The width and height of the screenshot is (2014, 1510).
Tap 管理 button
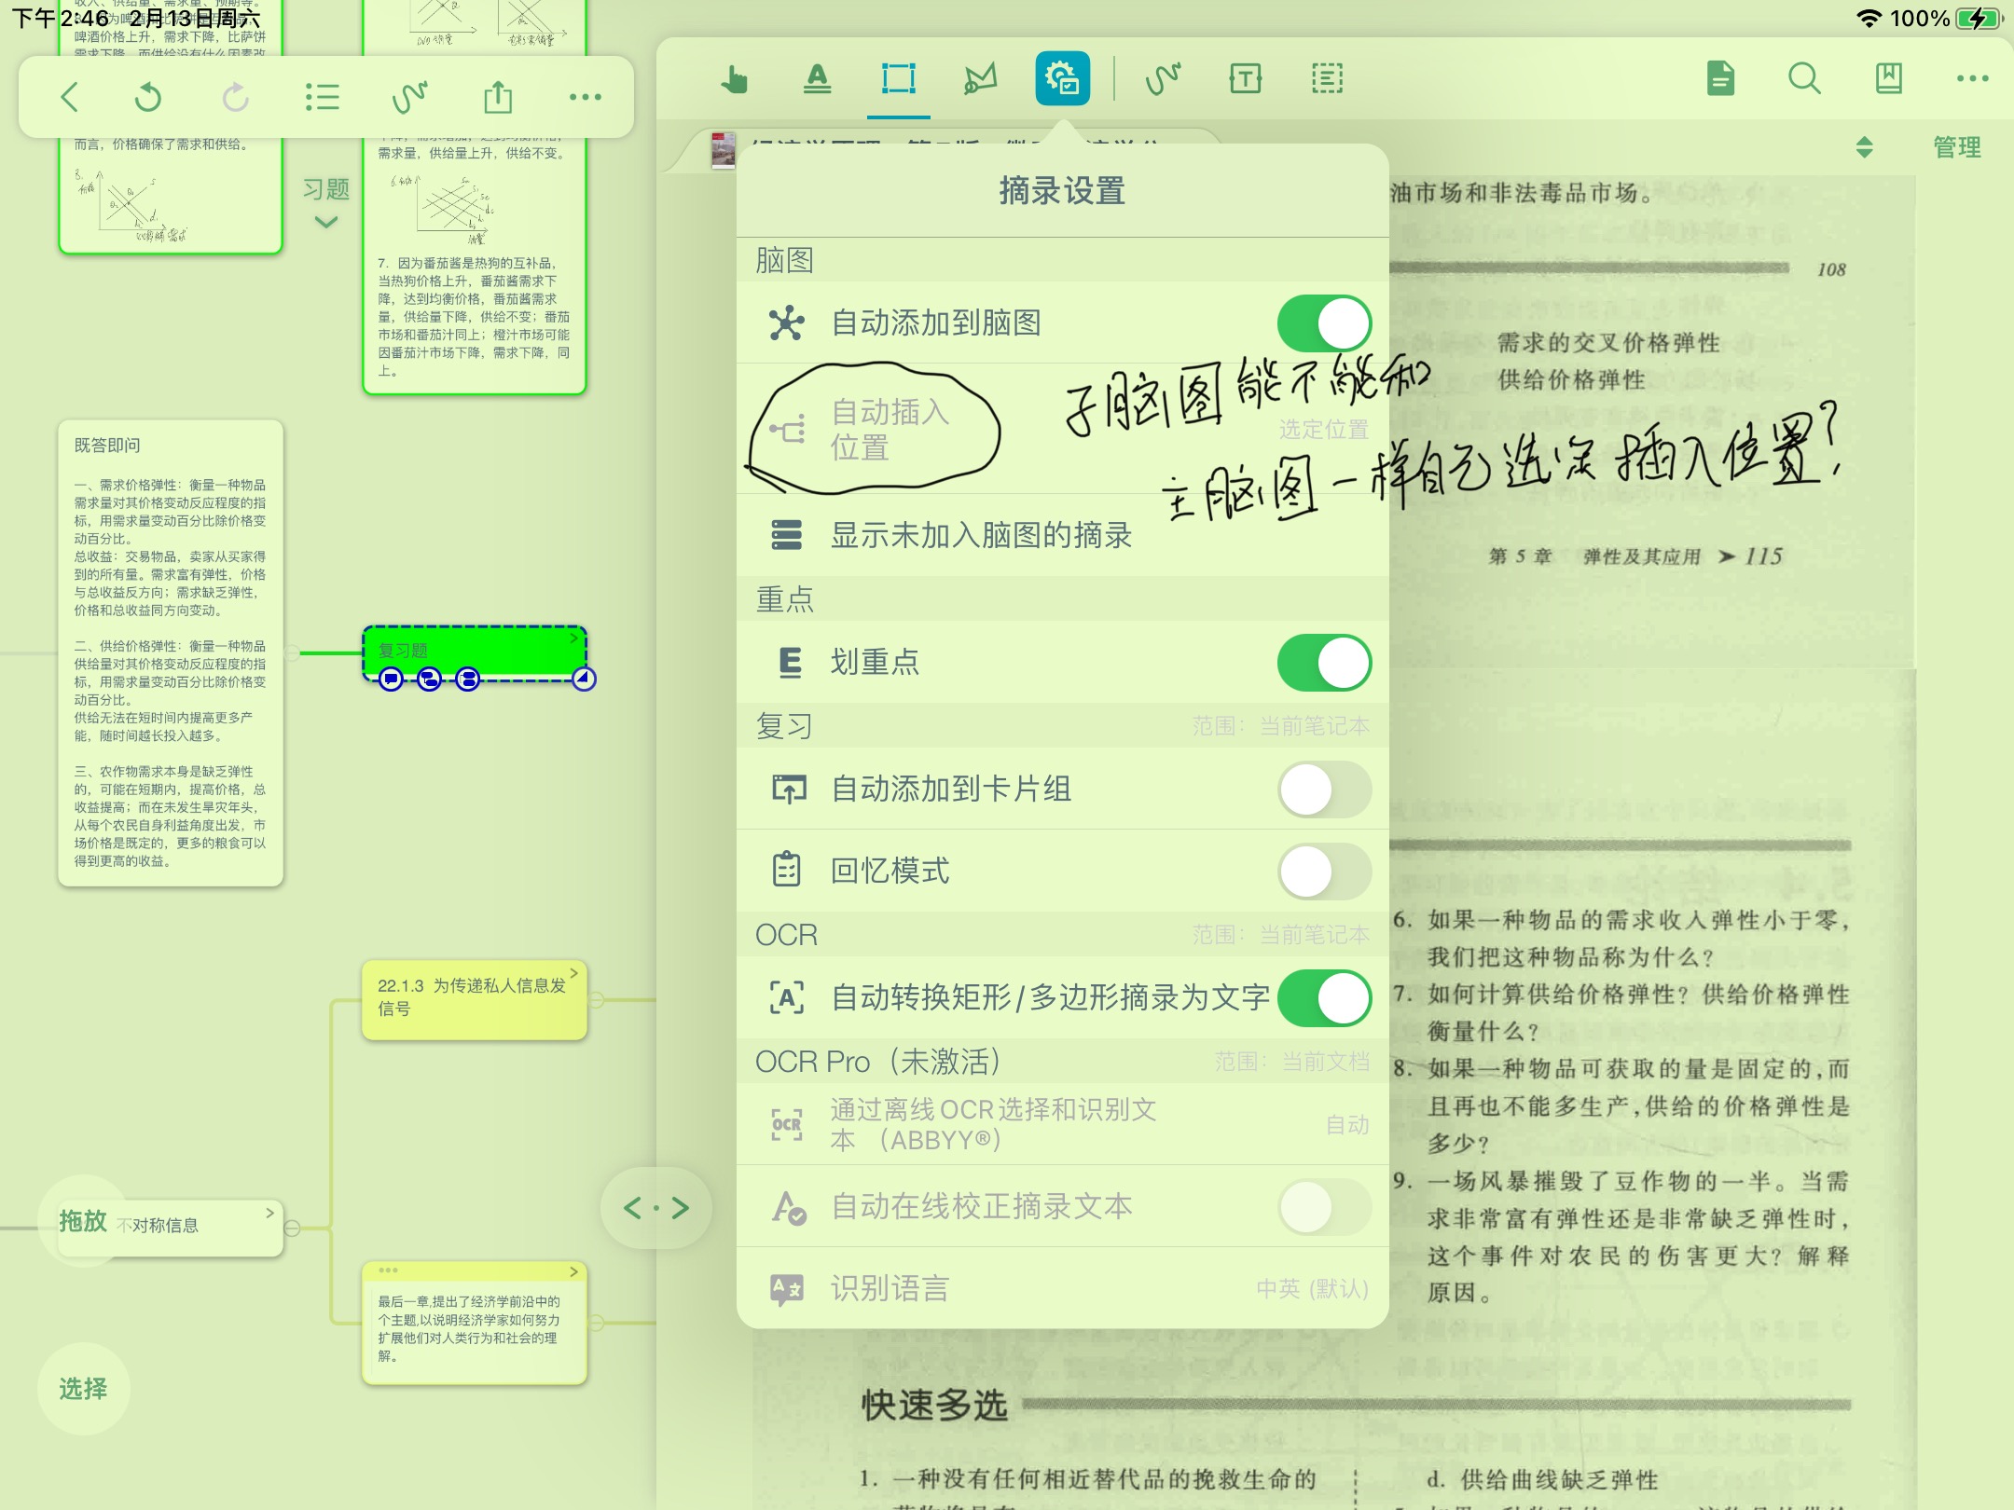pyautogui.click(x=1956, y=147)
